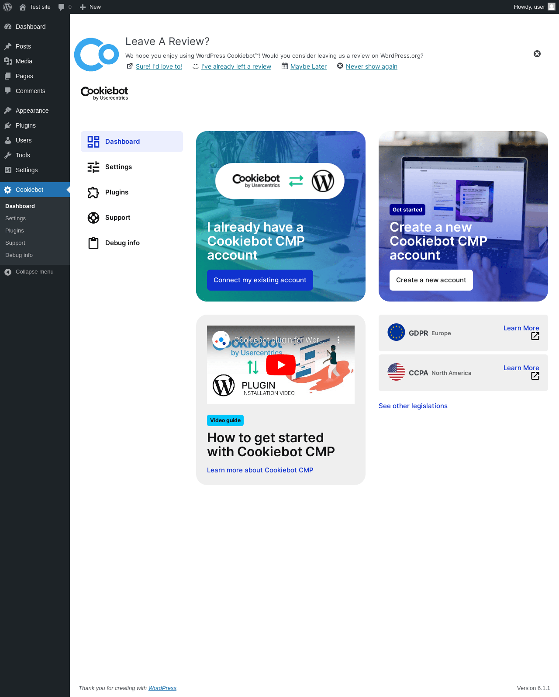The image size is (559, 697).
Task: Click the Plugins plug icon in sidebar
Action: pos(8,125)
